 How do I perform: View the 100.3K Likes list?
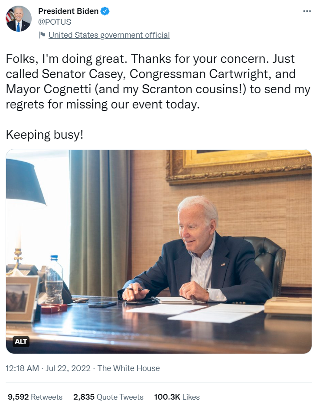177,397
